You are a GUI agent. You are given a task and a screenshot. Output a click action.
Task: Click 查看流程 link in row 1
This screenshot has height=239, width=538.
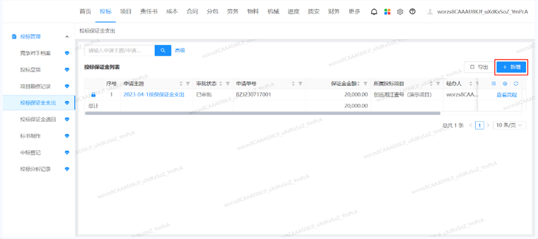pyautogui.click(x=507, y=95)
